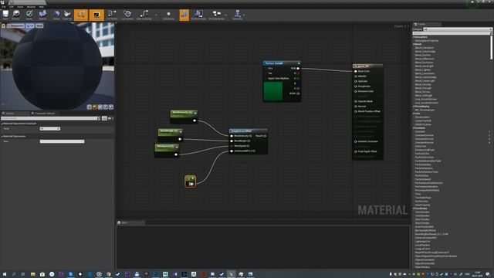Open the Palette Category dropdown
Image resolution: width=494 pixels, height=278 pixels.
(x=458, y=29)
